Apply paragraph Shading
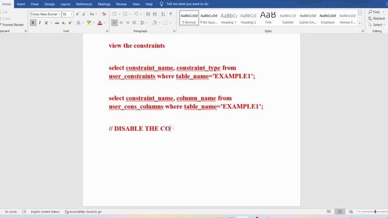Viewport: 388px width, 218px height. (x=155, y=23)
